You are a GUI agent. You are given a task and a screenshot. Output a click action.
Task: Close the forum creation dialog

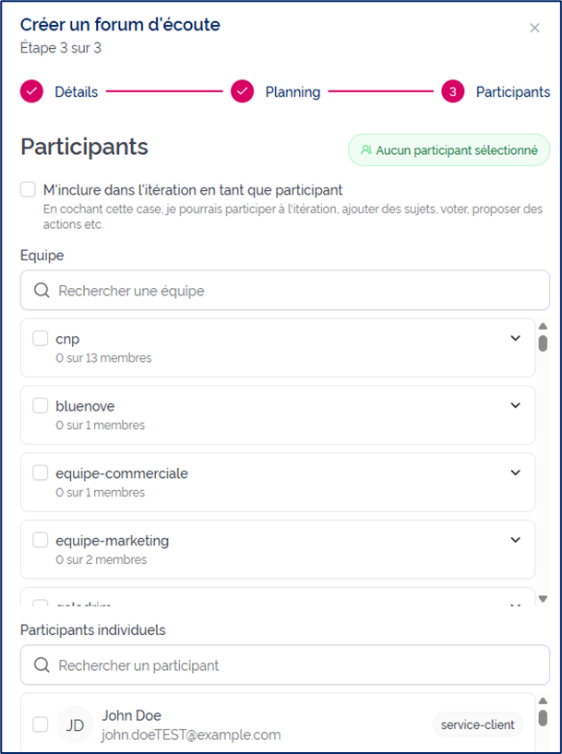point(534,28)
